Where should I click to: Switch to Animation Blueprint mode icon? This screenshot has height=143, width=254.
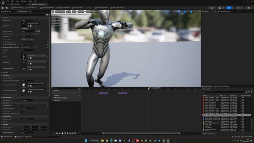pyautogui.click(x=238, y=8)
